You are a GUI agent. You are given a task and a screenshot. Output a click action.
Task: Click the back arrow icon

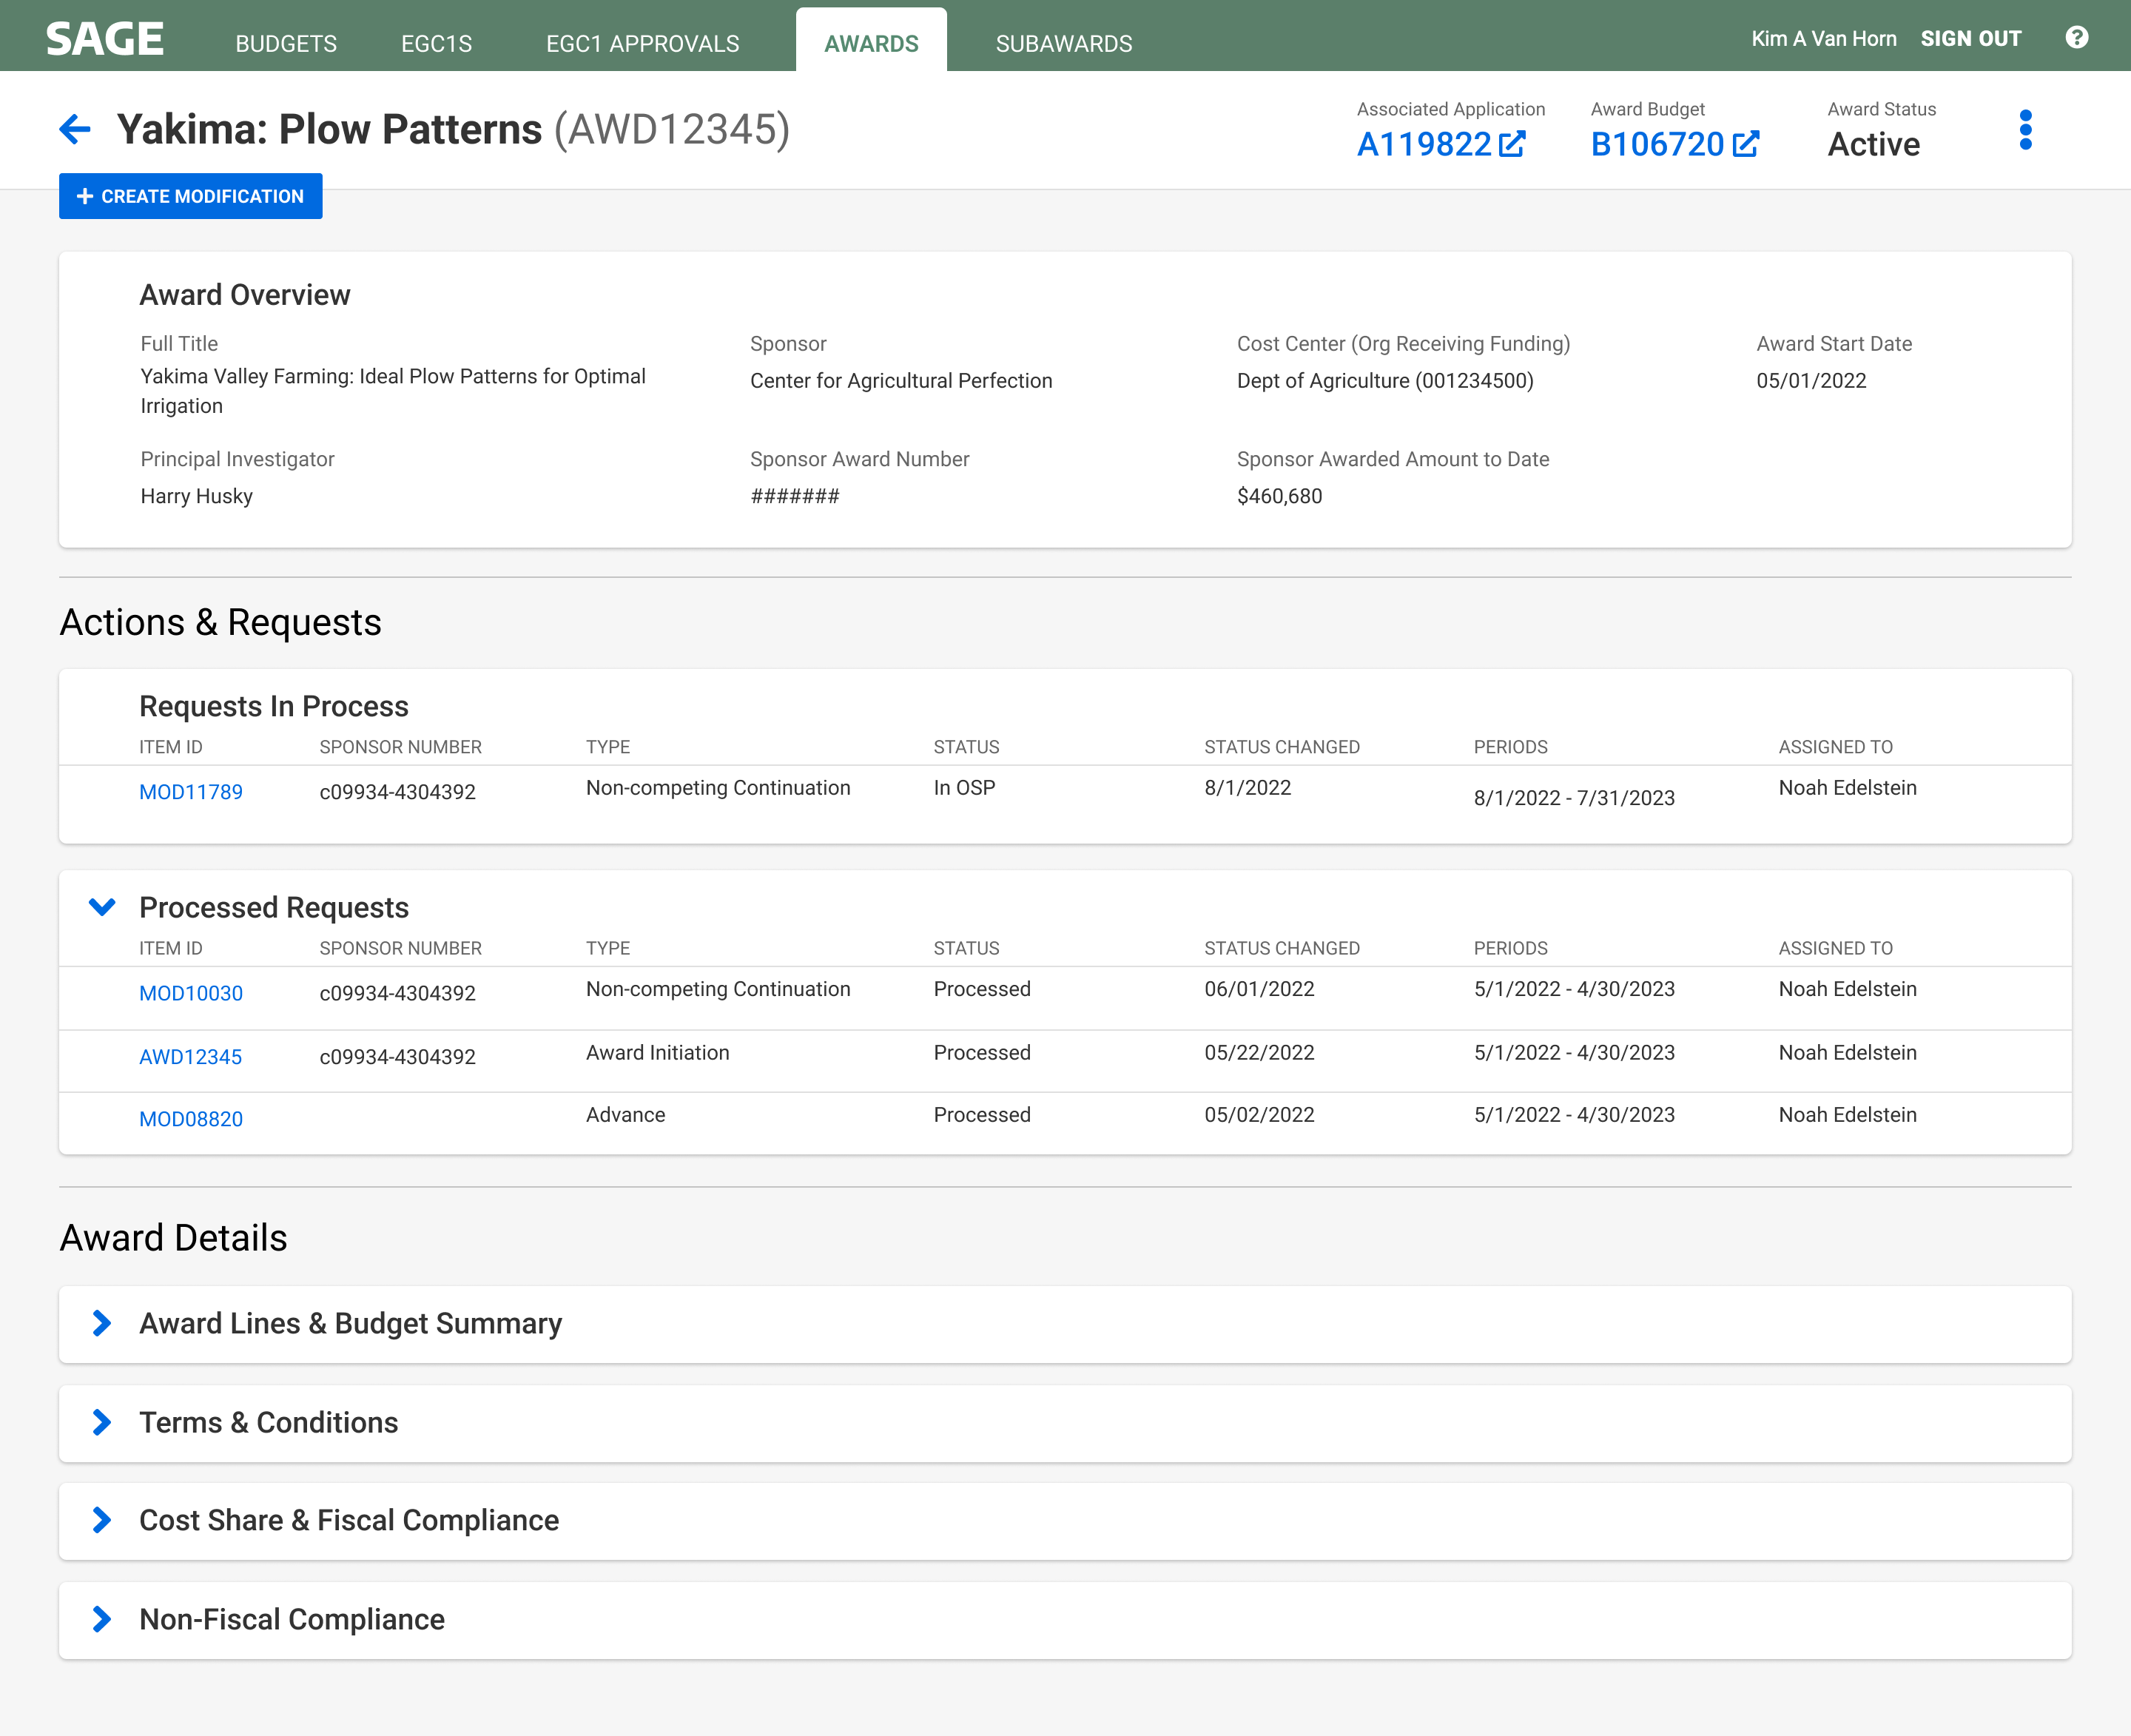coord(75,129)
